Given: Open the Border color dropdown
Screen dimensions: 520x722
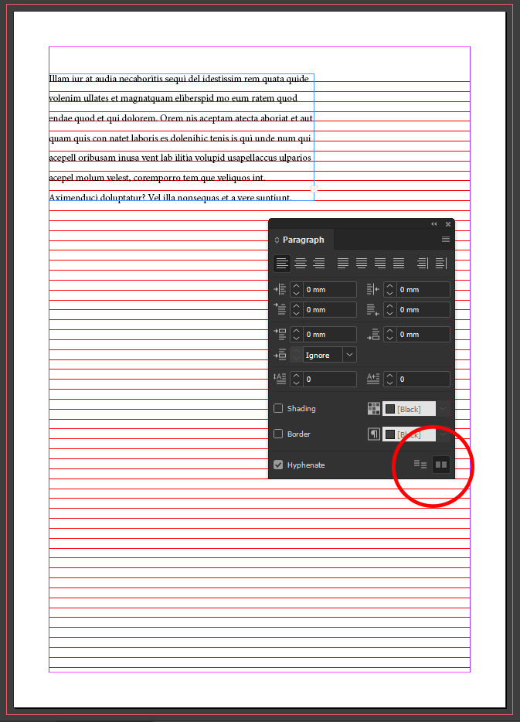Looking at the screenshot, I should (444, 434).
